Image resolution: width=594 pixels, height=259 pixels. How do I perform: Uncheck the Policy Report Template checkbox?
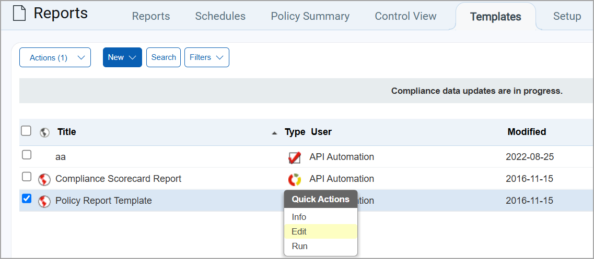[x=27, y=199]
